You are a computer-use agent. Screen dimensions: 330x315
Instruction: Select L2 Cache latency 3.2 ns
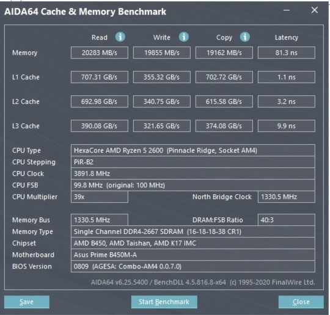point(287,101)
